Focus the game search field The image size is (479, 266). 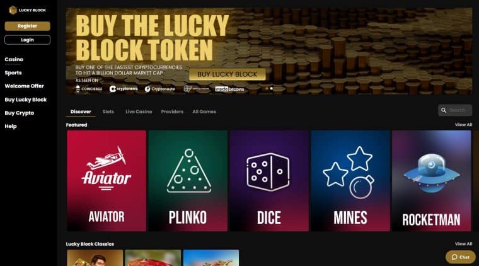(x=455, y=110)
